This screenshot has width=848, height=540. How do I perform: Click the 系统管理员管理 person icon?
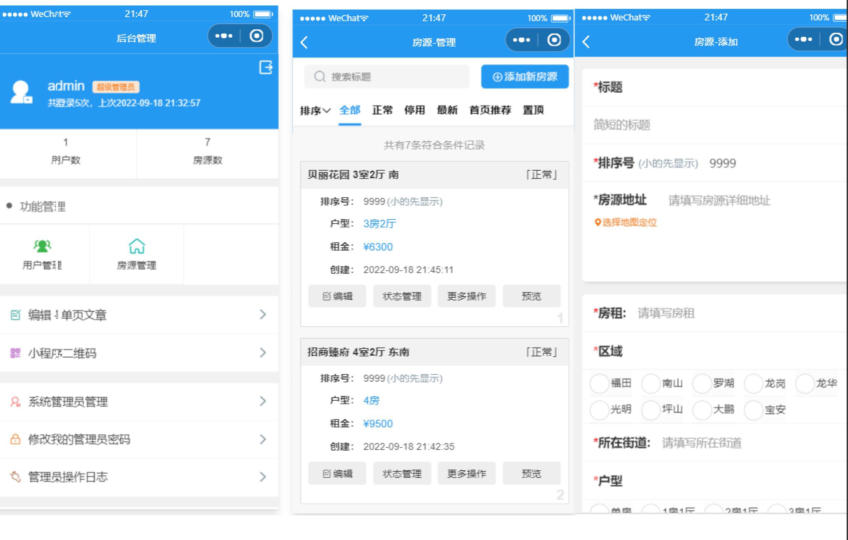pos(15,401)
